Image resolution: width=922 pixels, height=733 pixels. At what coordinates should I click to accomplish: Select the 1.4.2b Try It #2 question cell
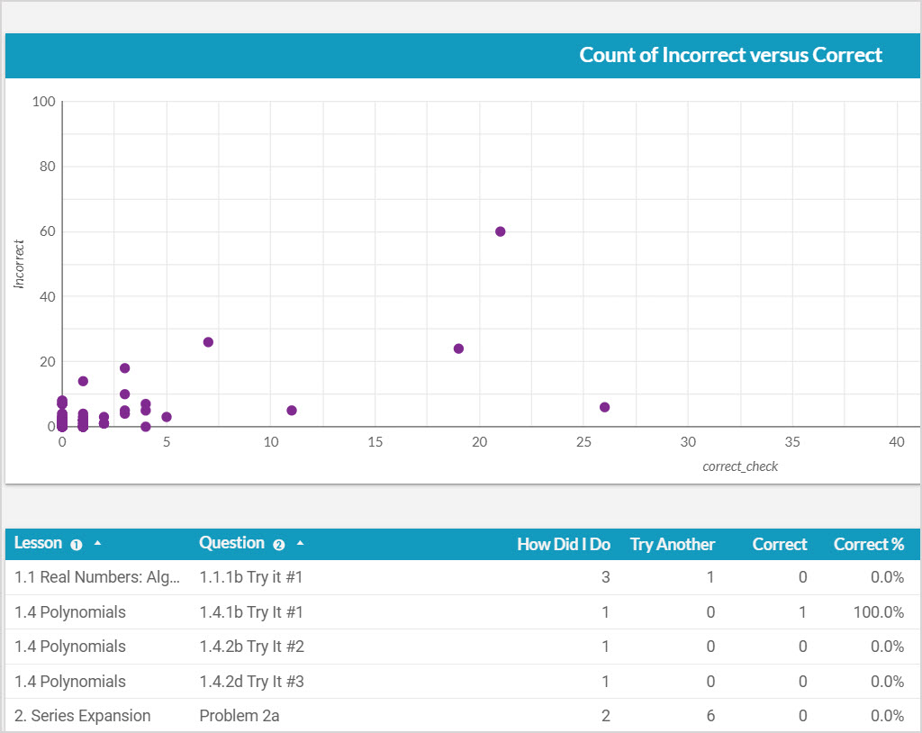pos(251,647)
